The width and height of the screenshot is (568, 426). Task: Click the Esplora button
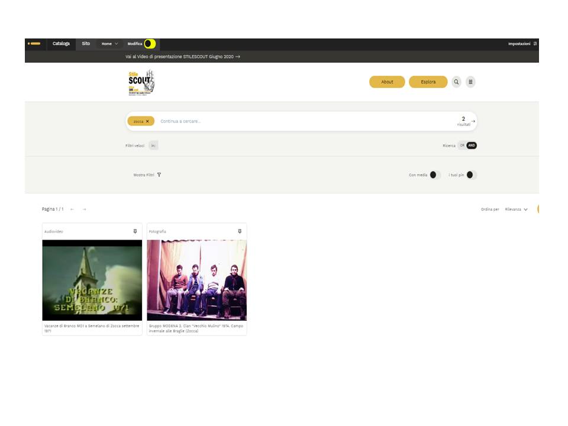428,82
